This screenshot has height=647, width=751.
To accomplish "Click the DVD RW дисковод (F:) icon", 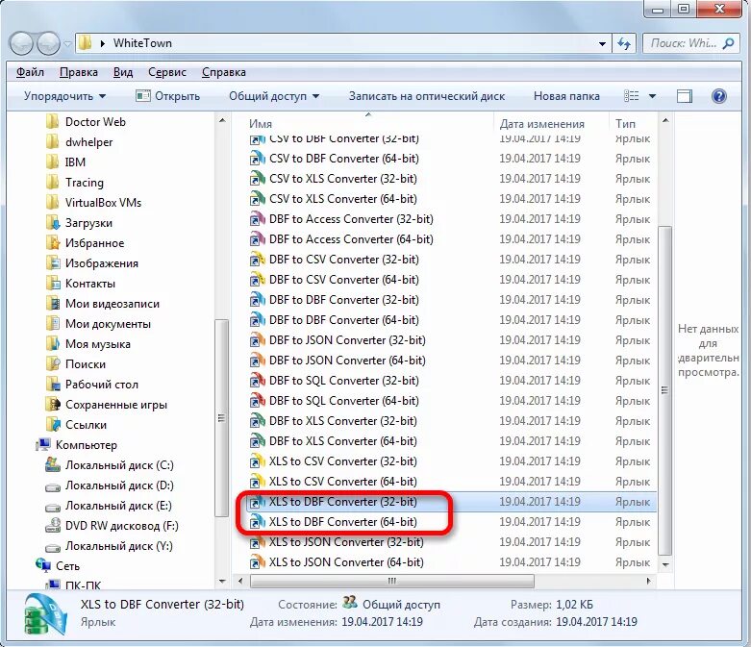I will 53,525.
